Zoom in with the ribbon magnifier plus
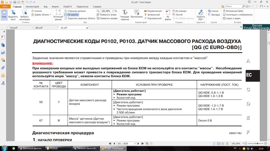The image size is (270, 151). point(116,11)
